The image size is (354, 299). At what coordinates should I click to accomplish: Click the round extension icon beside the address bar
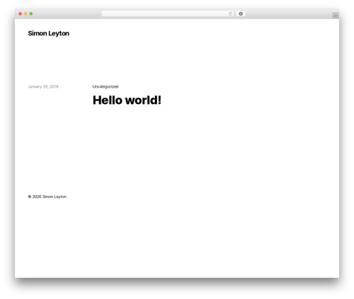[241, 14]
